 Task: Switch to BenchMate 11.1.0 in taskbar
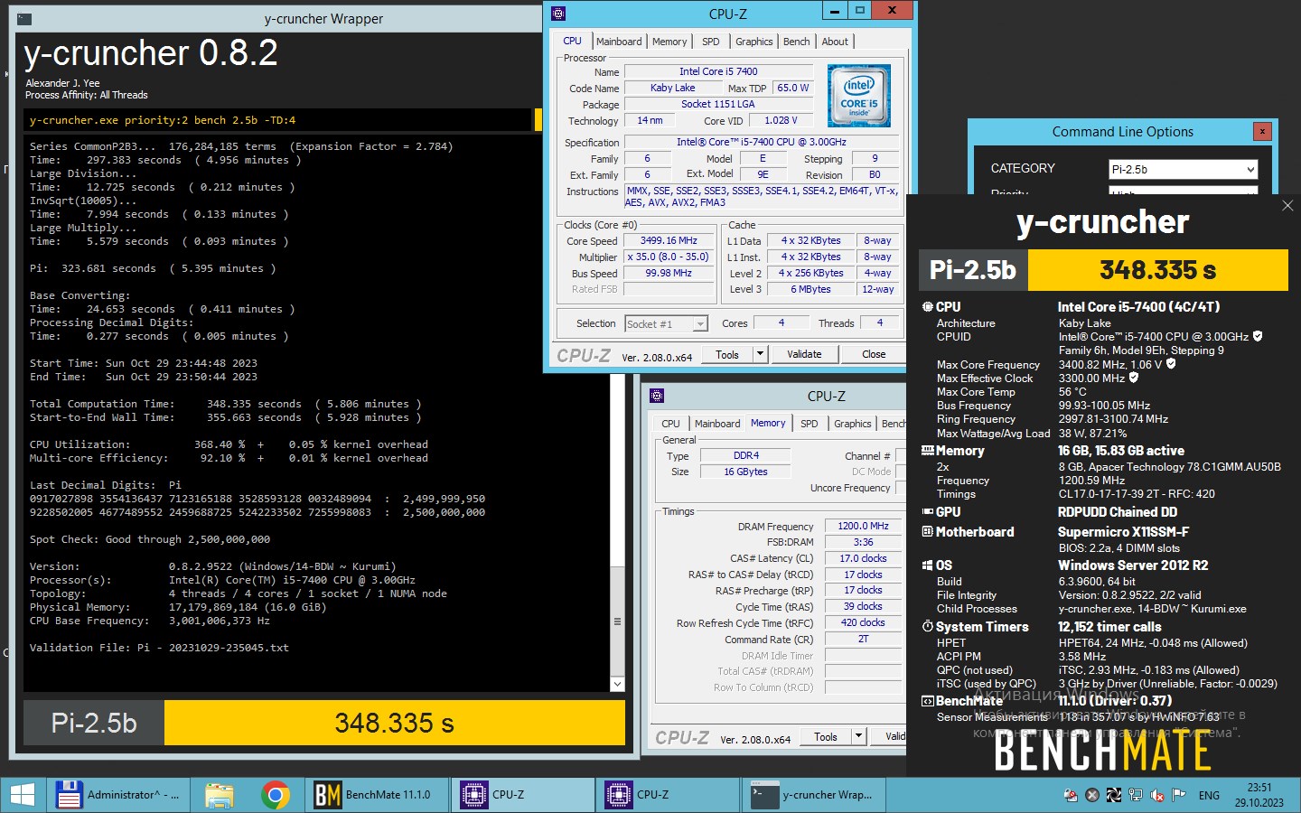pos(376,795)
